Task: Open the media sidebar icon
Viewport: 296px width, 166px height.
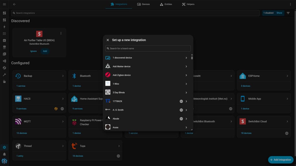Action: click(x=4, y=54)
